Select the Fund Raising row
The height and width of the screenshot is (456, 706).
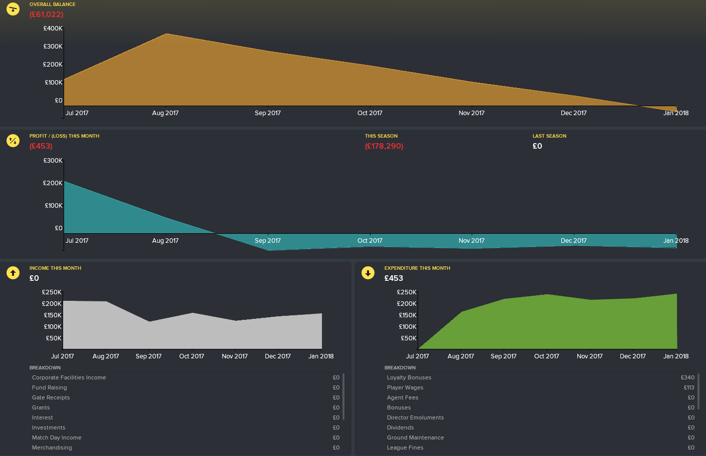click(x=186, y=387)
